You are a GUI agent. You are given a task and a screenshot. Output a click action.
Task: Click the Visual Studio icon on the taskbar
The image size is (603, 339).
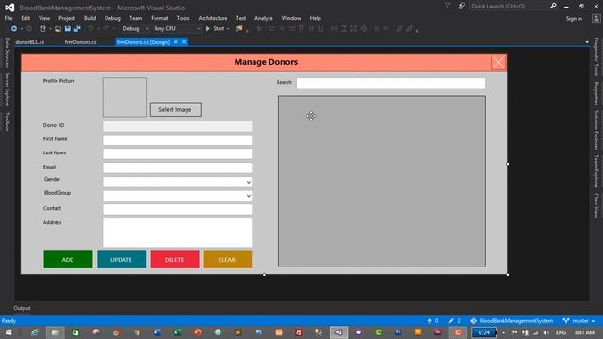pyautogui.click(x=338, y=332)
